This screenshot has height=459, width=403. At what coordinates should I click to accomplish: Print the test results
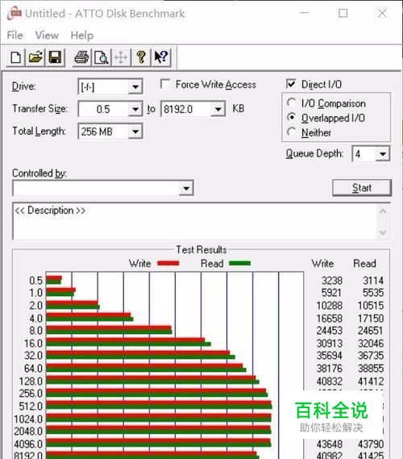(x=81, y=57)
